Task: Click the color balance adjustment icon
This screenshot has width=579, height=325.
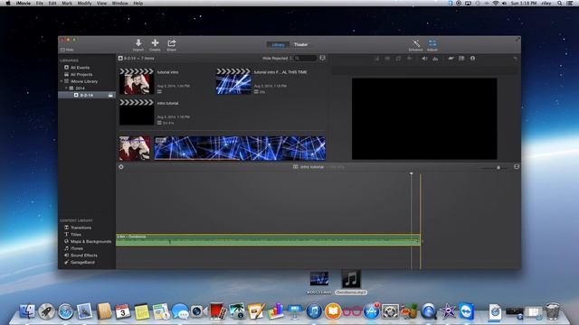Action: click(376, 58)
